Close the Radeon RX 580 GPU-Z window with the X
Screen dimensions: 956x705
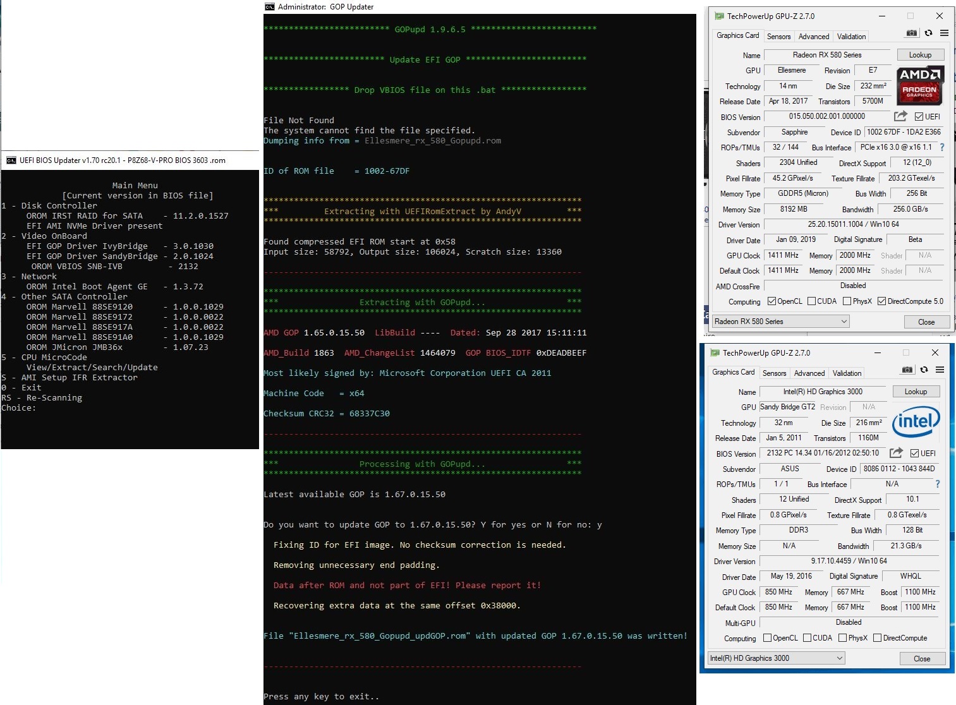(x=940, y=16)
